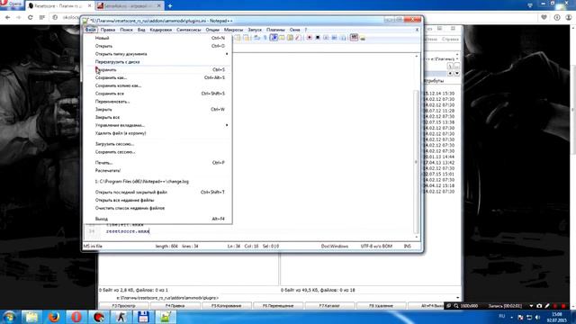Click the last Notepad++ toolbar icon
Screen dimensions: 576x324
click(363, 38)
